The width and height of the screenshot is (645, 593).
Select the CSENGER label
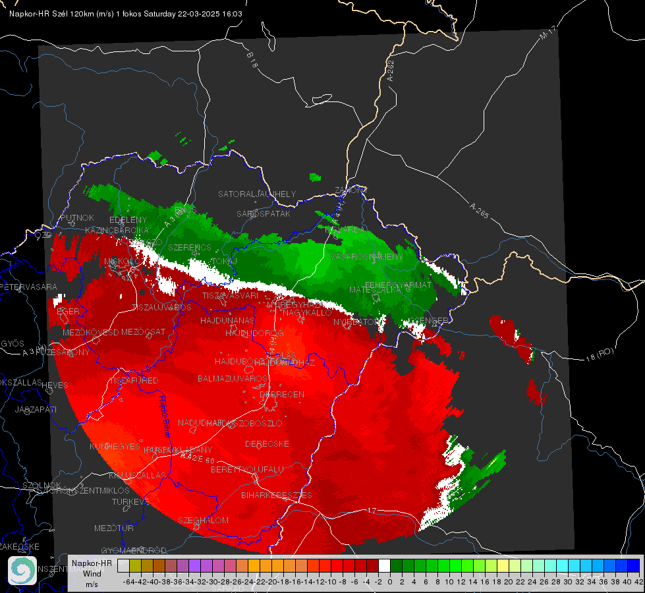(429, 320)
